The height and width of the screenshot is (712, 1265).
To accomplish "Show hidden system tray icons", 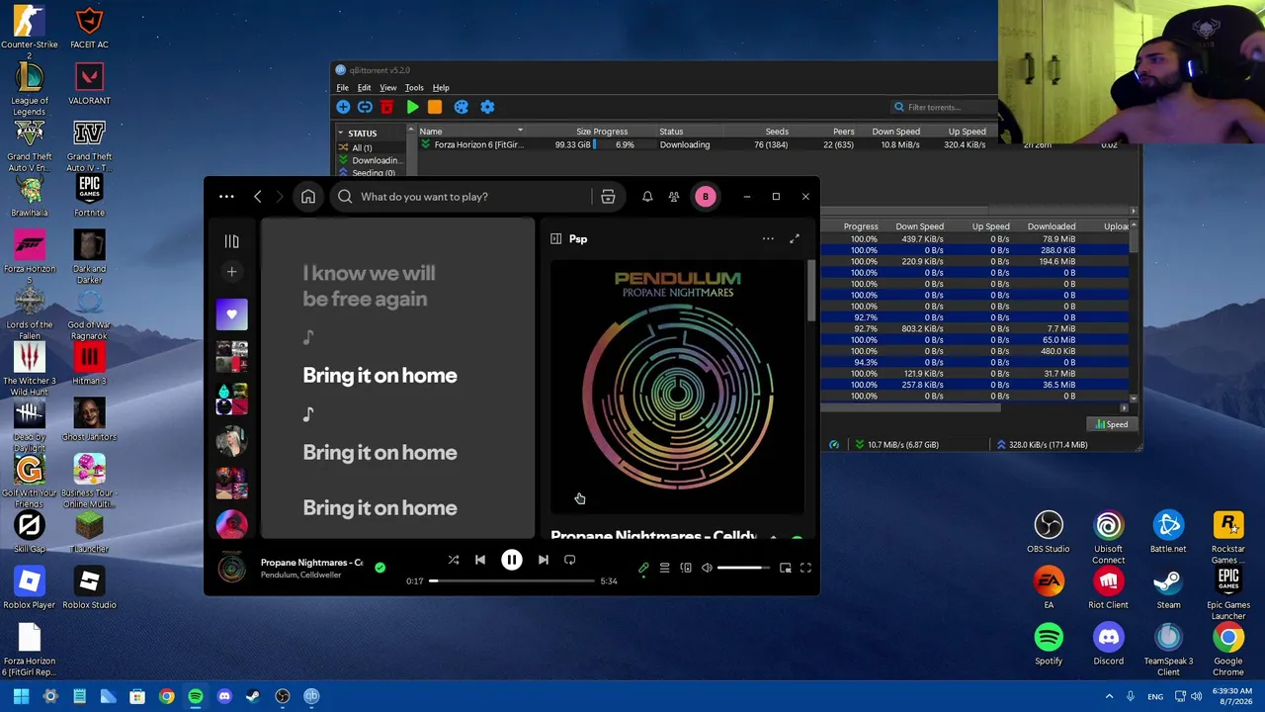I will tap(1109, 696).
